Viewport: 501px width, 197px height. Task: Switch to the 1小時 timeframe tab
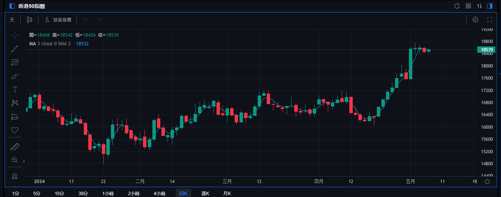[x=108, y=193]
